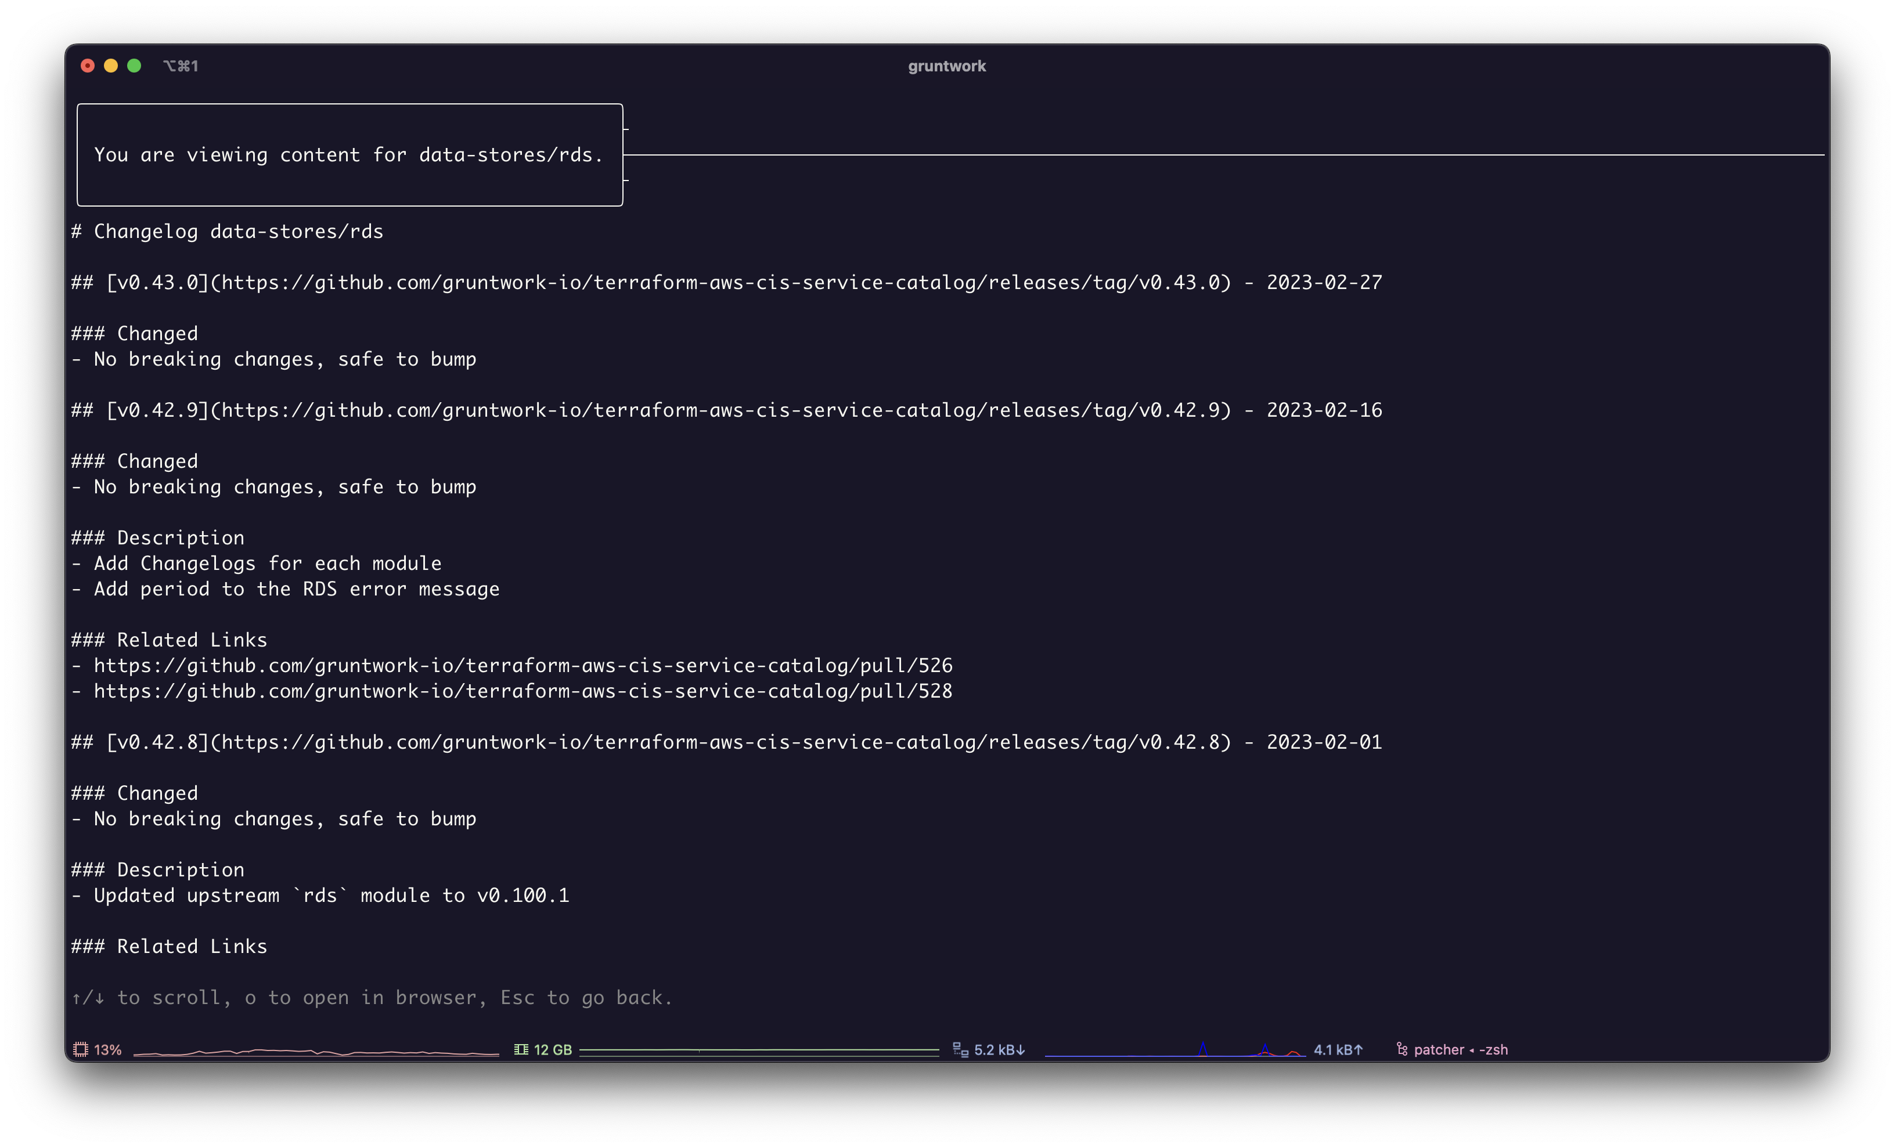Click the process tree icon beside patcher
The image size is (1895, 1148).
pos(1402,1049)
